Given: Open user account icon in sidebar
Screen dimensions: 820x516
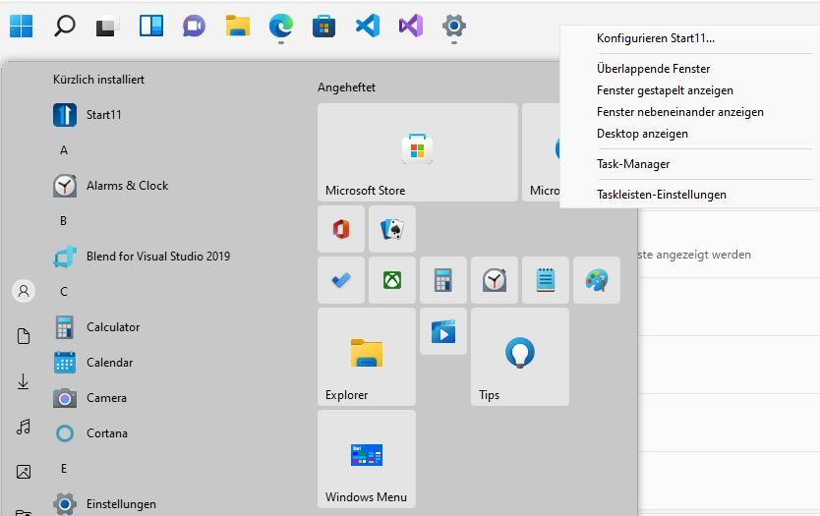Looking at the screenshot, I should (24, 291).
